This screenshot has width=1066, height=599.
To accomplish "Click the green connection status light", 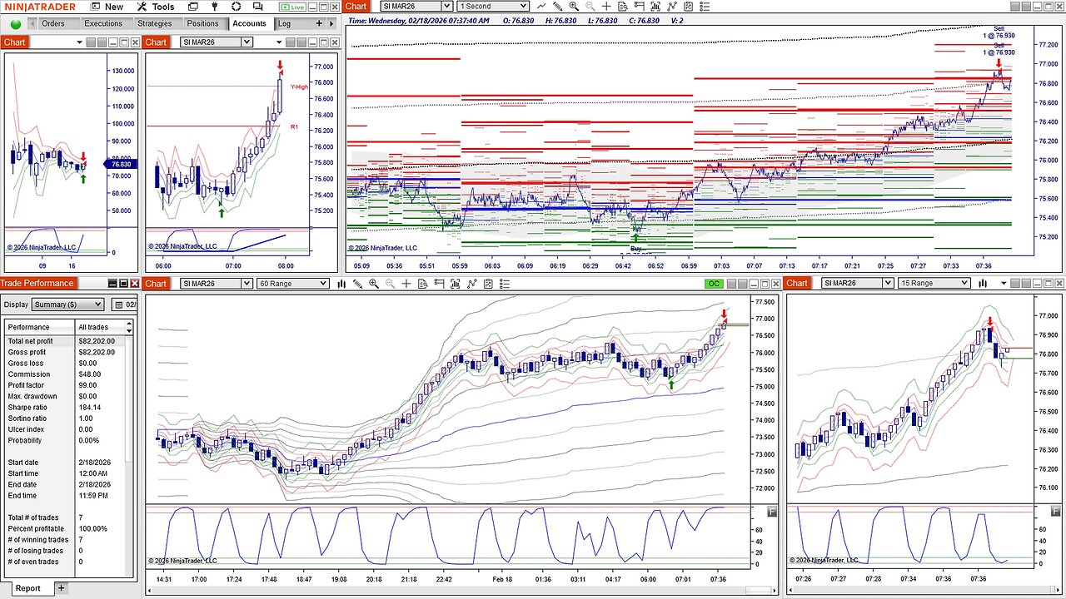I will [16, 24].
